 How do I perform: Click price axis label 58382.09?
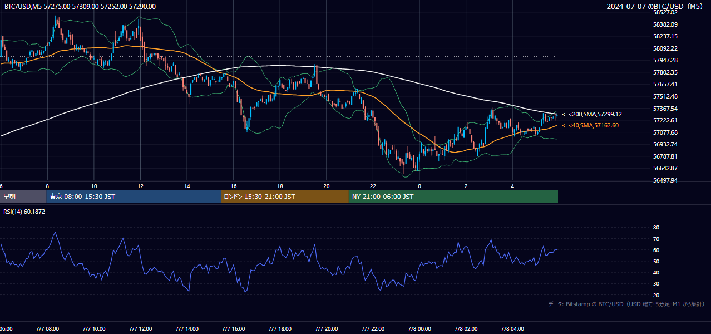pyautogui.click(x=665, y=24)
